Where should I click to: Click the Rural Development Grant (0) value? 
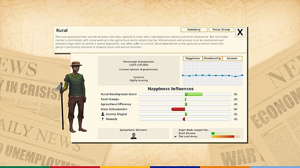click(235, 94)
